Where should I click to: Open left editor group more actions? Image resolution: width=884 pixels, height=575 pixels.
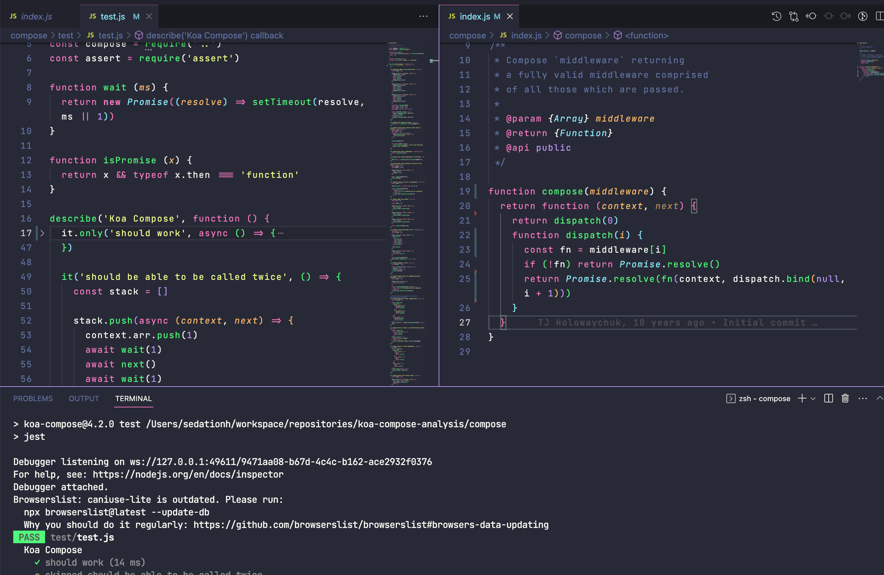pos(423,16)
